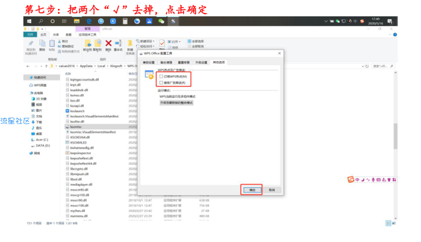Viewport: 421px width, 242px height.
Task: Open the Windows Start menu
Action: 29,21
